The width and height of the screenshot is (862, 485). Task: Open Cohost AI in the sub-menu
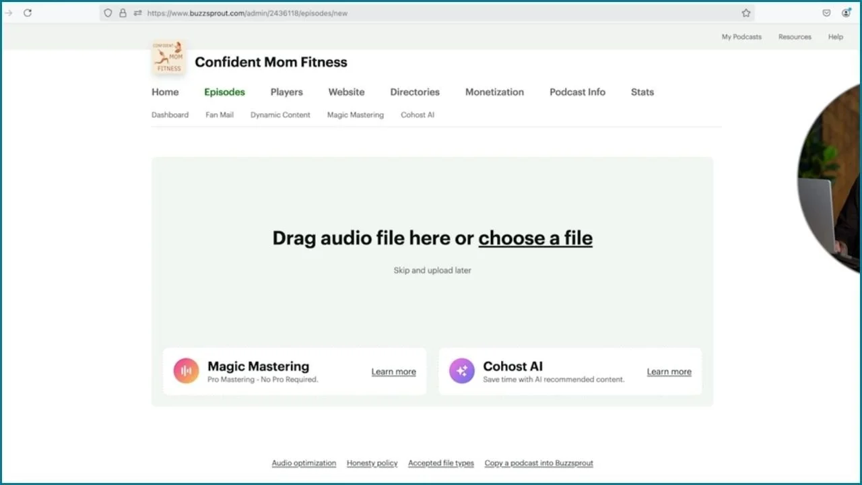pyautogui.click(x=418, y=115)
